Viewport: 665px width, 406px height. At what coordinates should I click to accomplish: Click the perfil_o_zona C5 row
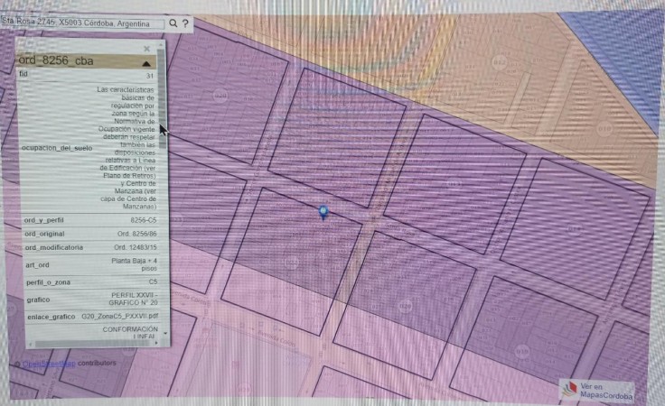(89, 282)
